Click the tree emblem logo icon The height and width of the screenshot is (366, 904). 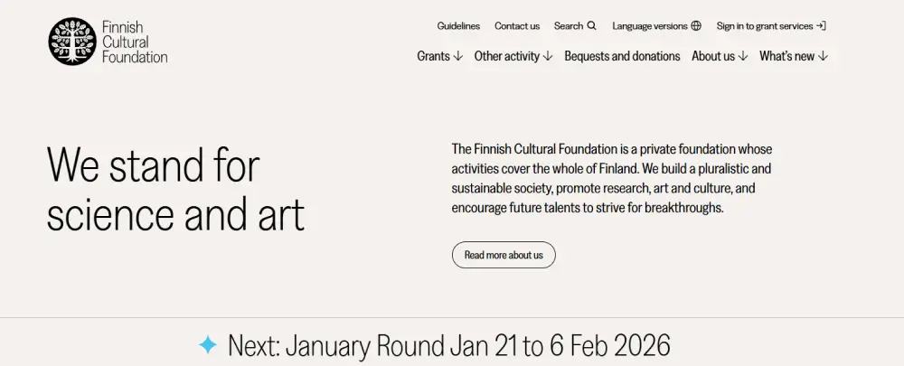click(72, 42)
